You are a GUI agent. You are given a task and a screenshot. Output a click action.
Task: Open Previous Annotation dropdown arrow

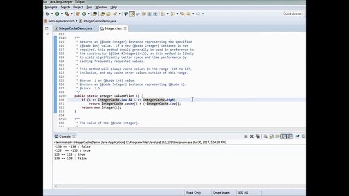click(x=177, y=14)
